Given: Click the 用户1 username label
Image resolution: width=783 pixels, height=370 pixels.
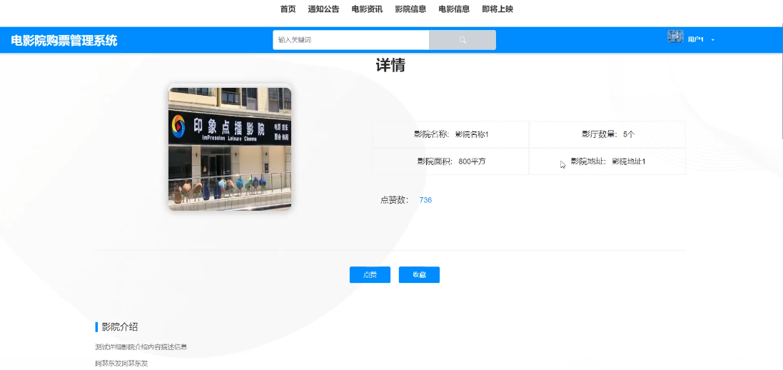Looking at the screenshot, I should pos(696,39).
